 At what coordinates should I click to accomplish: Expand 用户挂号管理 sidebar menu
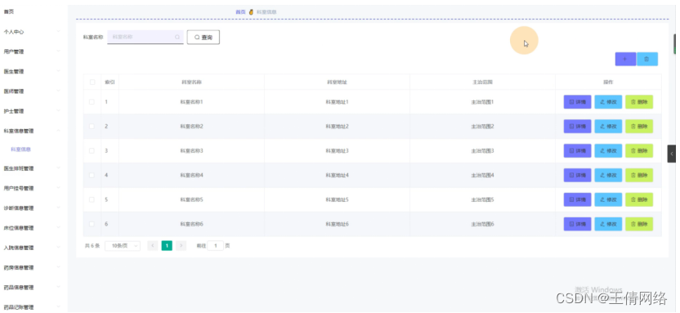(x=34, y=188)
